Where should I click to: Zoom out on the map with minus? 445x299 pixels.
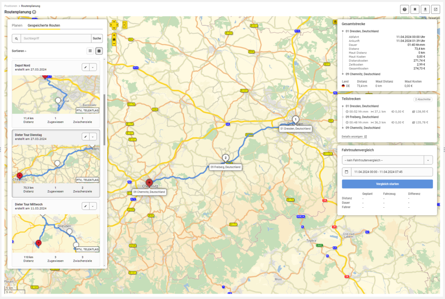(x=114, y=44)
